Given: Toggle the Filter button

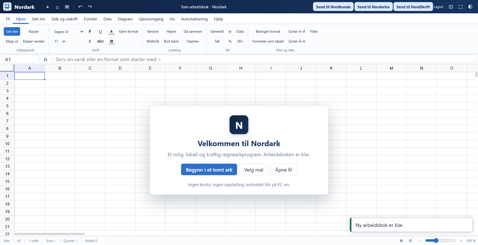Looking at the screenshot, I should point(314,31).
